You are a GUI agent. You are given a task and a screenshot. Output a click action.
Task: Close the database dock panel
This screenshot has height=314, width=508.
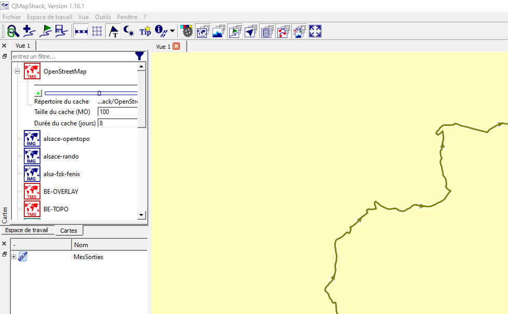pyautogui.click(x=4, y=244)
